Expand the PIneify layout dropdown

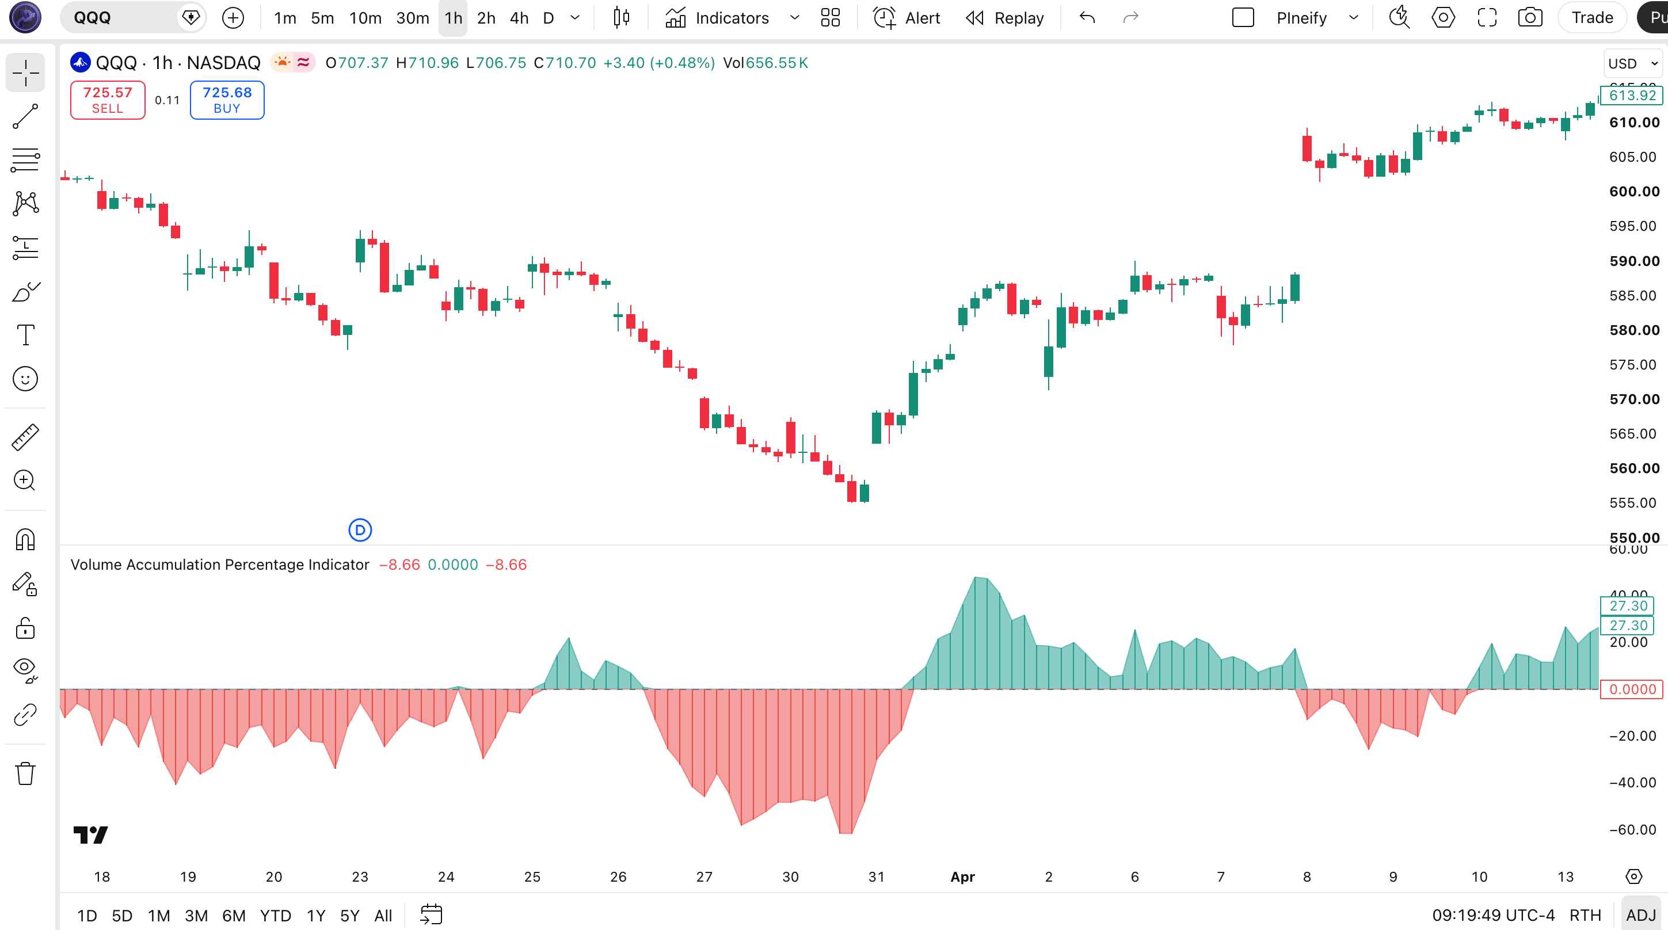(1353, 17)
